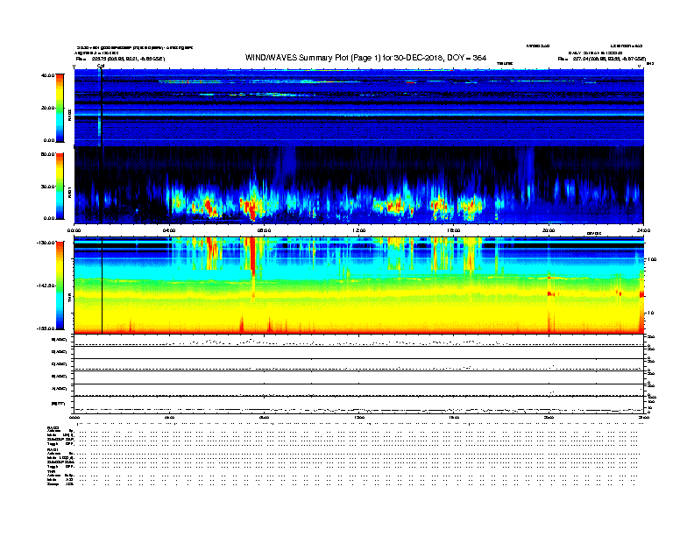Click the RAD1 heading in bottom status listing
Screen dimensions: 694x536
tap(53, 450)
